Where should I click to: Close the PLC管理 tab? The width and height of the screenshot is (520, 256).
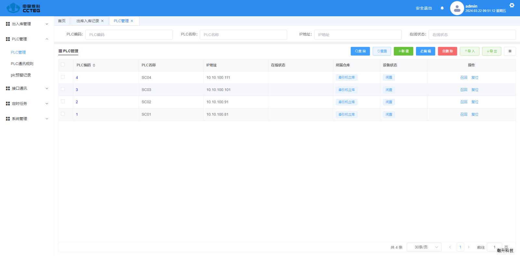pyautogui.click(x=132, y=21)
